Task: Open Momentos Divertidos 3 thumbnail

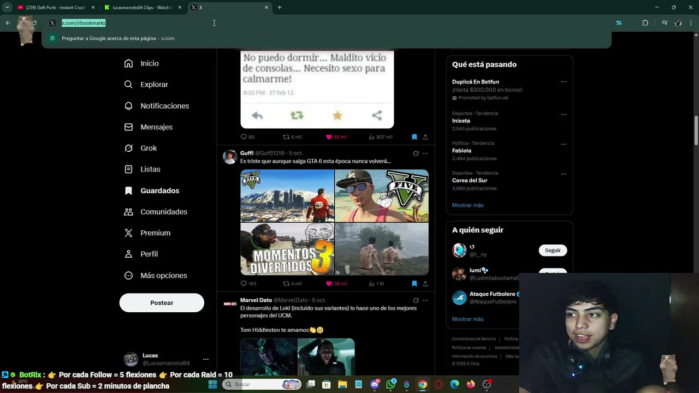Action: pyautogui.click(x=287, y=249)
